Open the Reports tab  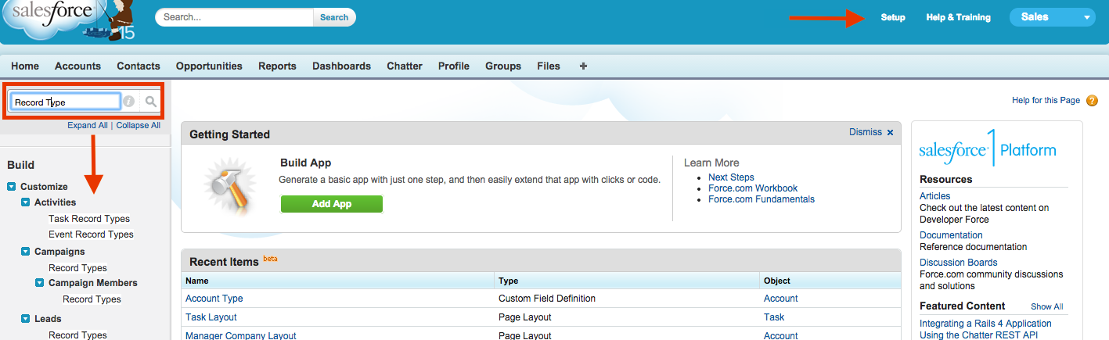[x=277, y=66]
